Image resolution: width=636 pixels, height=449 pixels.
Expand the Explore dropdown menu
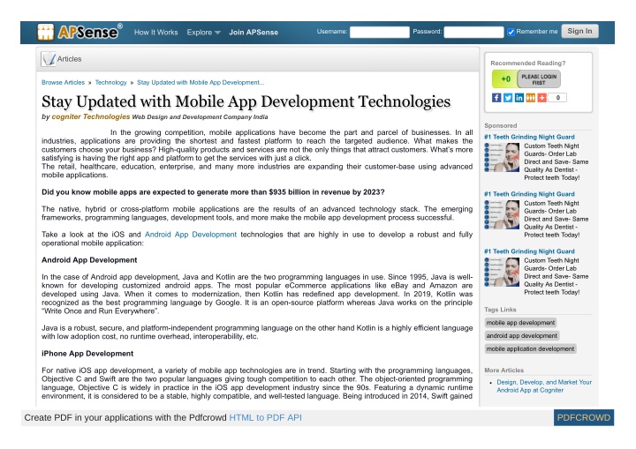pos(203,33)
